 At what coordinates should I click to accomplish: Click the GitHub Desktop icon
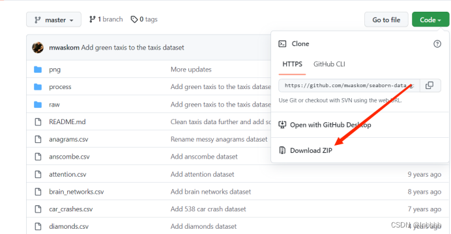pos(282,125)
